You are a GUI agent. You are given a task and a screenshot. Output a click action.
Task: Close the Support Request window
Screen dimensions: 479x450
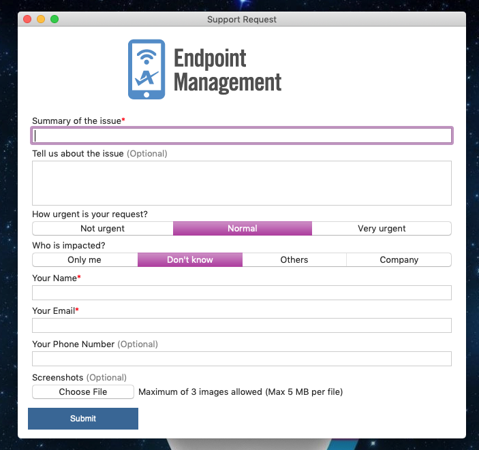click(x=27, y=19)
